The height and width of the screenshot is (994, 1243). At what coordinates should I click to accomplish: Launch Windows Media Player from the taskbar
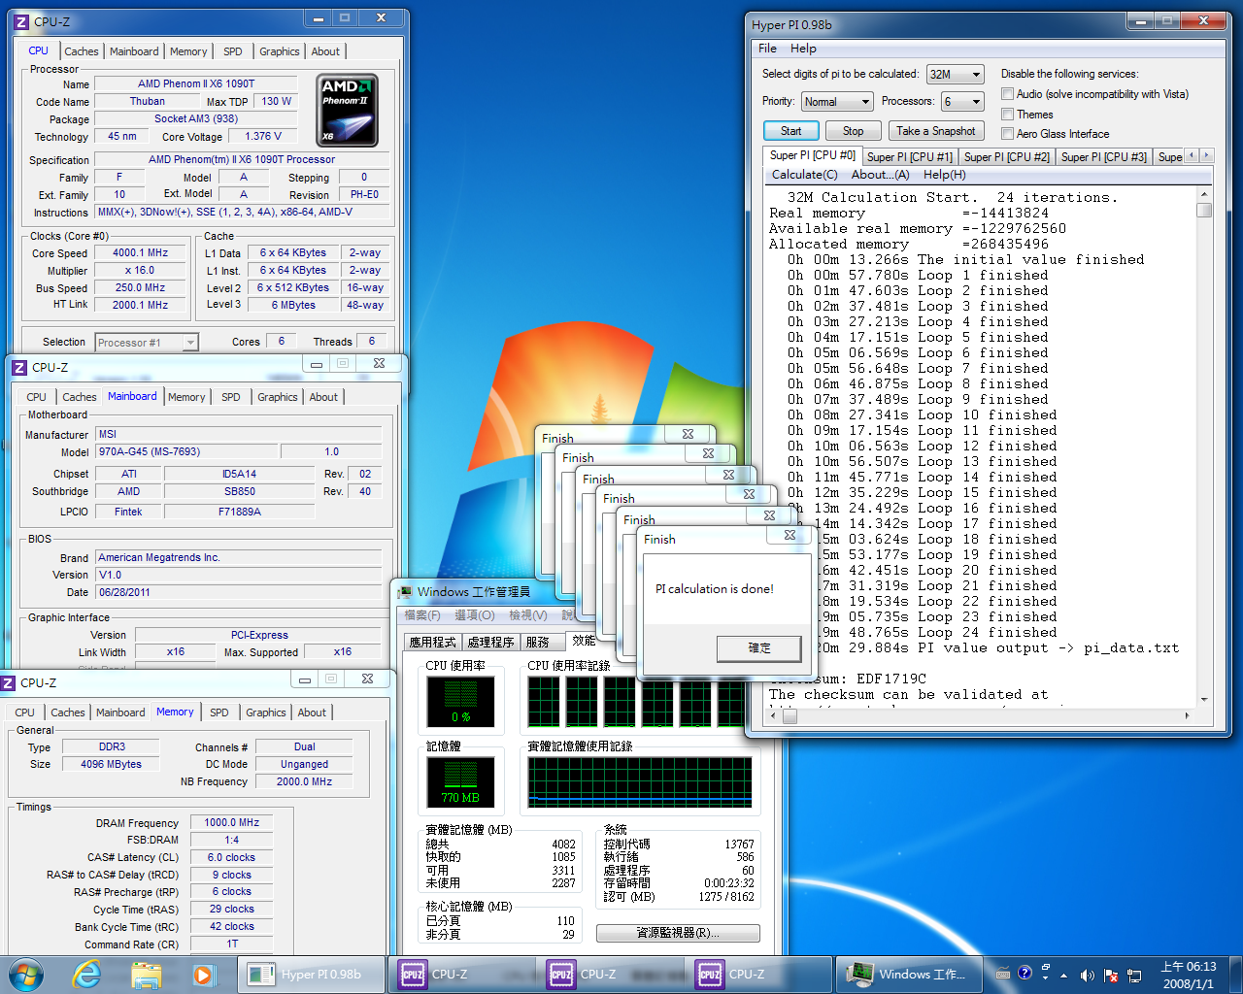(203, 975)
